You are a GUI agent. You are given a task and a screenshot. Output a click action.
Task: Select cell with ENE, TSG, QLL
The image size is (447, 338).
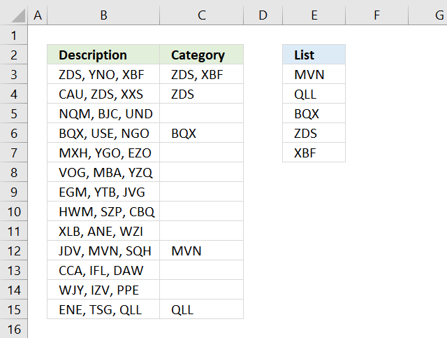tap(103, 309)
